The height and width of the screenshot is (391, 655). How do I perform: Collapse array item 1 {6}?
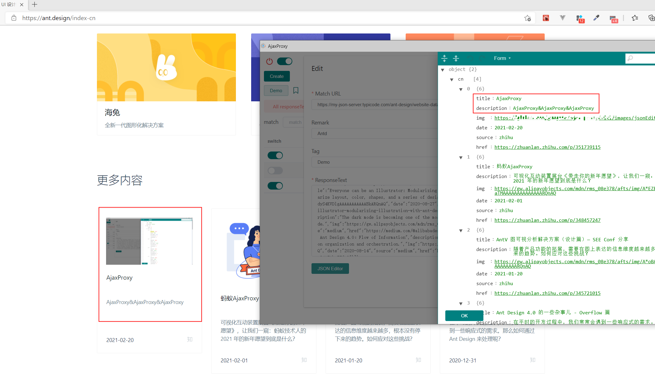[x=461, y=157]
